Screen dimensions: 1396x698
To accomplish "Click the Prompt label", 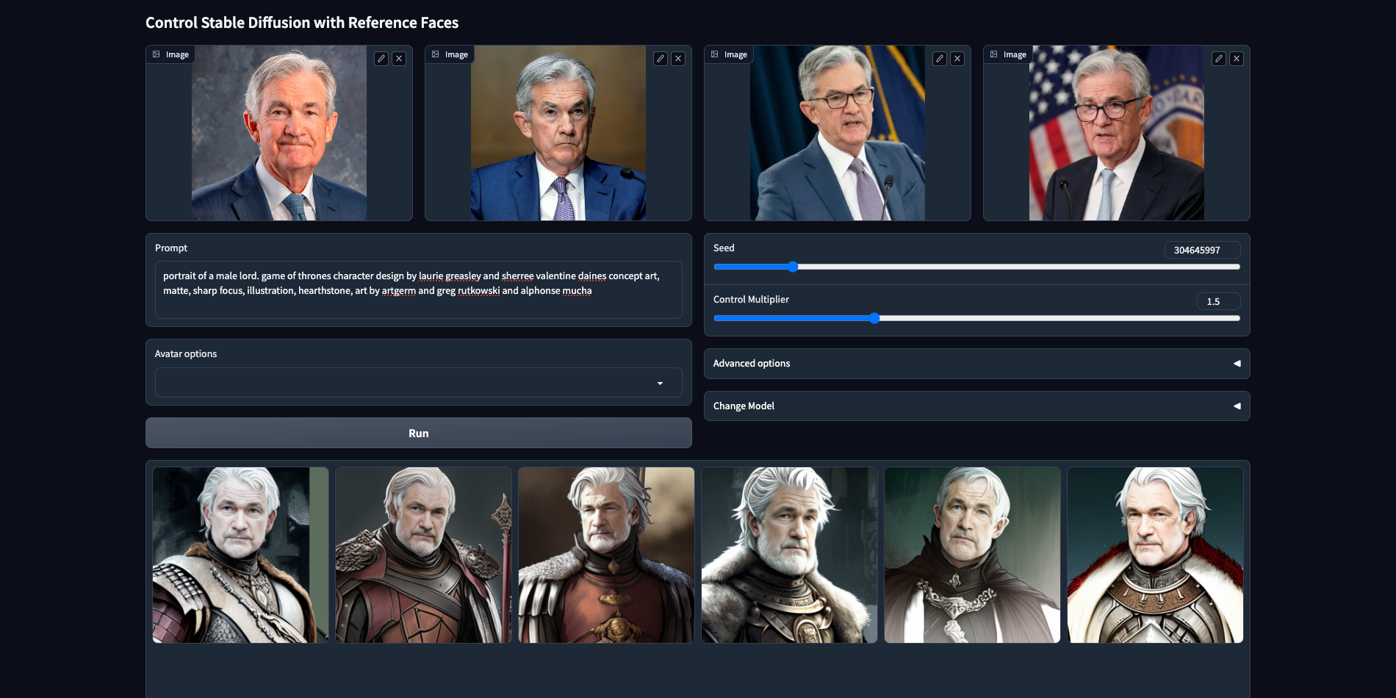I will pyautogui.click(x=171, y=248).
